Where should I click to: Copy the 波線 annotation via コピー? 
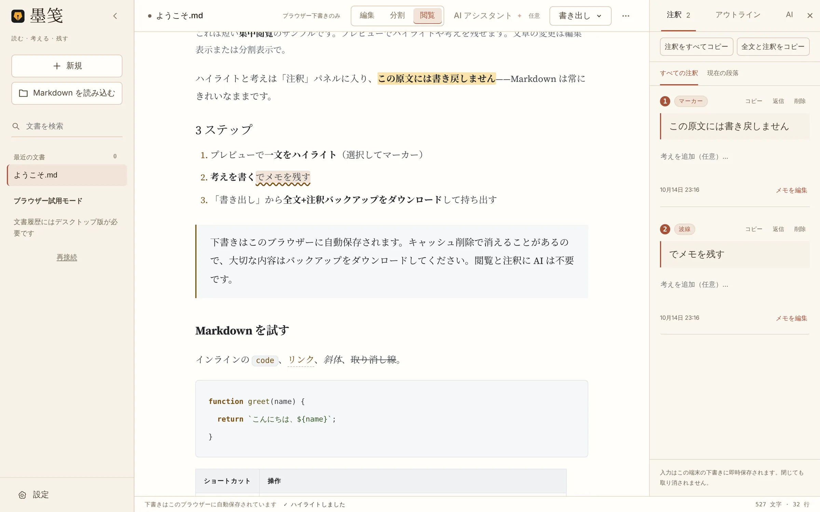point(753,229)
